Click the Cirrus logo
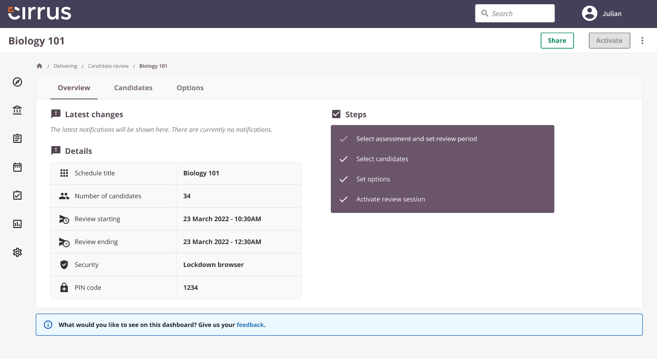 click(x=40, y=13)
